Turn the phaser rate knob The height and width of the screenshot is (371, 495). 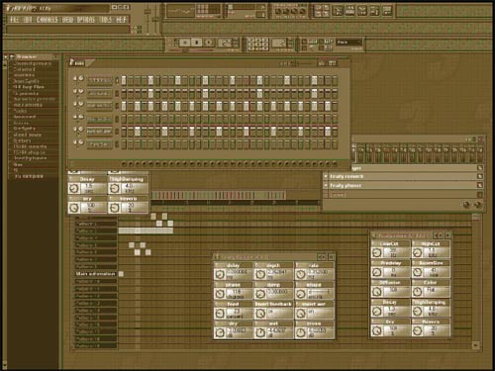(300, 274)
